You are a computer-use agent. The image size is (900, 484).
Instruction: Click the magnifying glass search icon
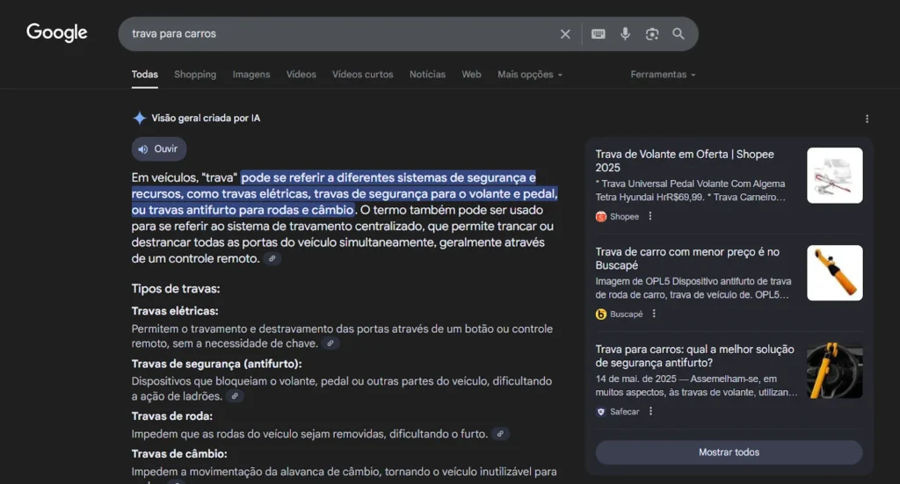[x=679, y=34]
